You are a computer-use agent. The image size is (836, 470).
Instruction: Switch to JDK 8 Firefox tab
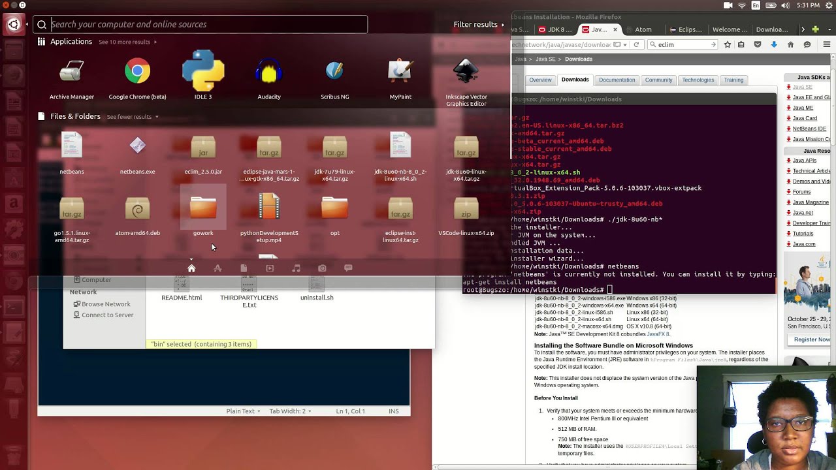click(556, 29)
